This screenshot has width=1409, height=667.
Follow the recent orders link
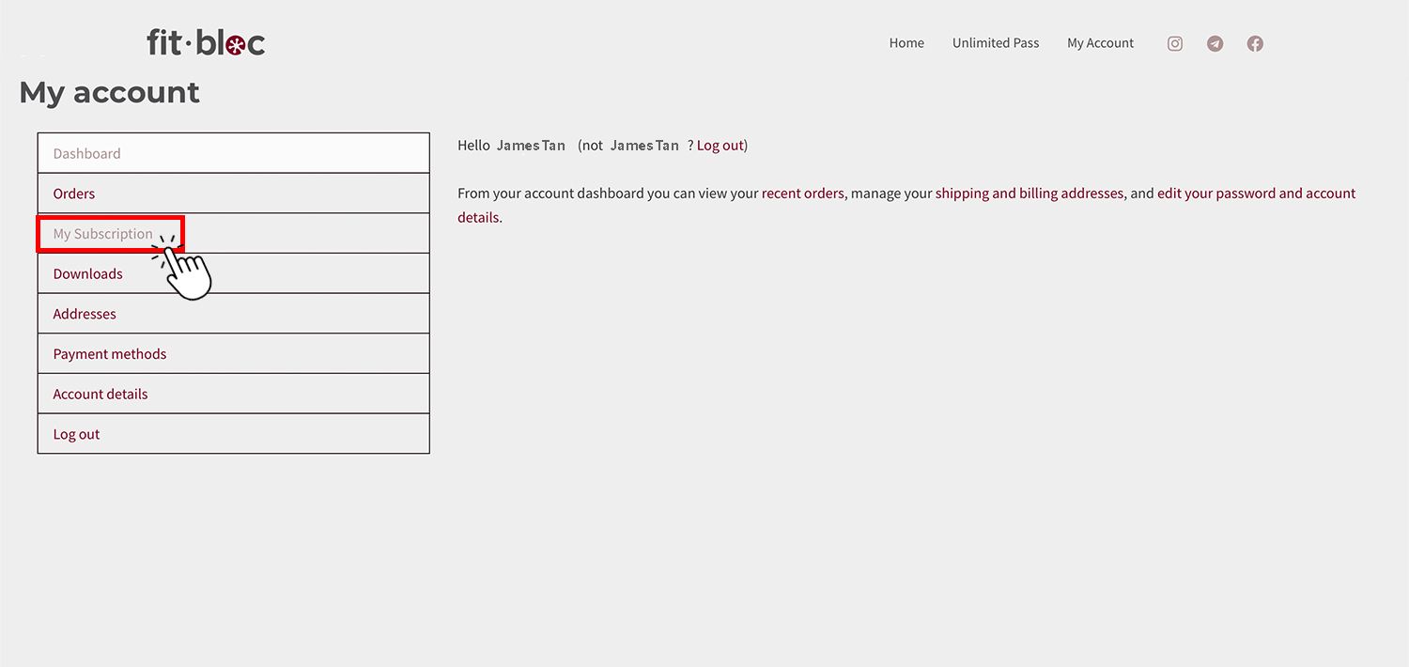[x=802, y=194]
